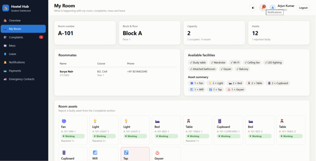Click the room number A-101 value
Viewport: 316px width, 161px height.
65,33
